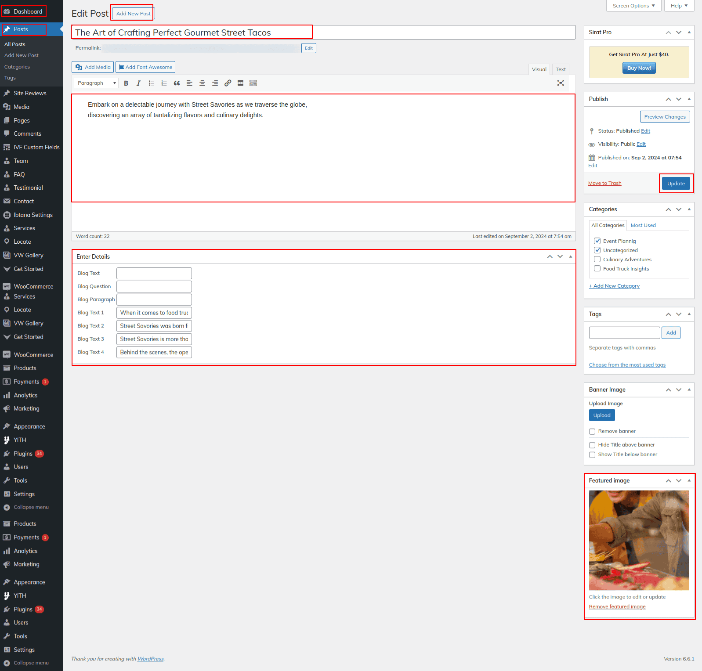Screen dimensions: 702x671
Task: Check the Food Truck Insights category
Action: pos(597,269)
